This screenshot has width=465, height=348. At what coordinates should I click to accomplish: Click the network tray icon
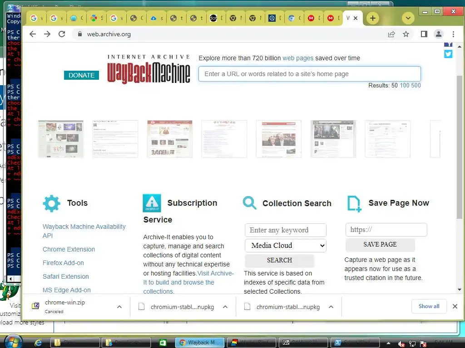click(x=412, y=343)
